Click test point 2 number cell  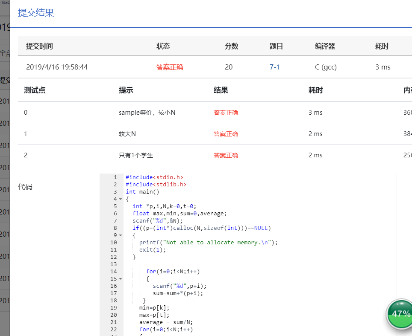pyautogui.click(x=26, y=155)
